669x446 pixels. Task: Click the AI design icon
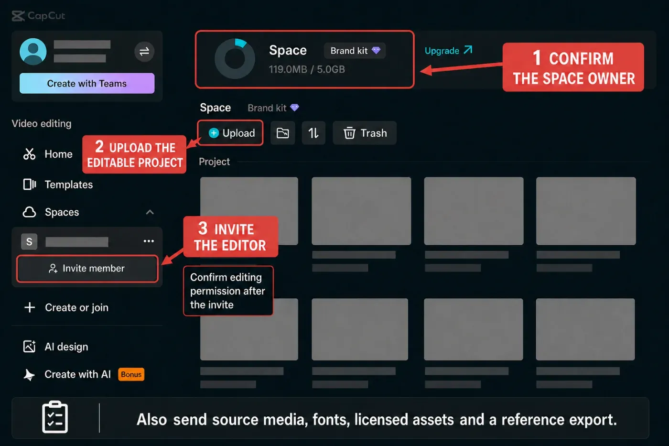(x=30, y=347)
